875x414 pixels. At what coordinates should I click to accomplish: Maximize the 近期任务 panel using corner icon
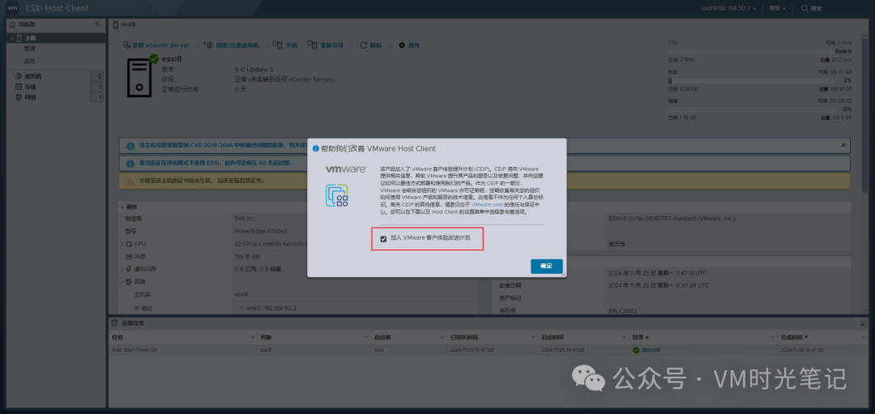coord(864,323)
